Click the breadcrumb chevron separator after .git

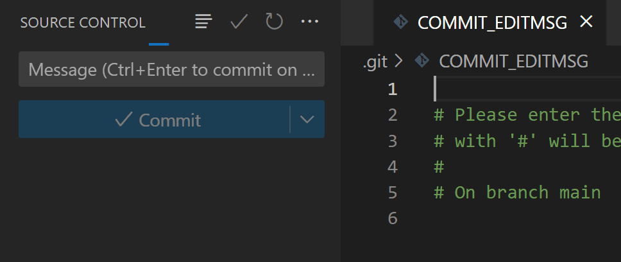click(x=399, y=61)
